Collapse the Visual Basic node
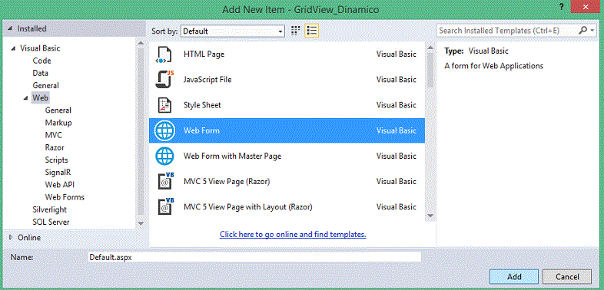 pos(13,48)
